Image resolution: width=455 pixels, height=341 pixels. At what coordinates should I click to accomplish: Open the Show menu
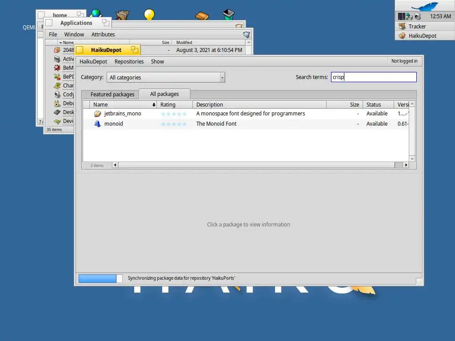click(x=157, y=61)
